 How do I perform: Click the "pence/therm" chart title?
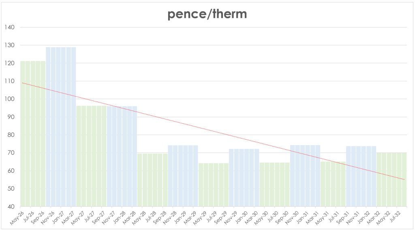coord(207,15)
